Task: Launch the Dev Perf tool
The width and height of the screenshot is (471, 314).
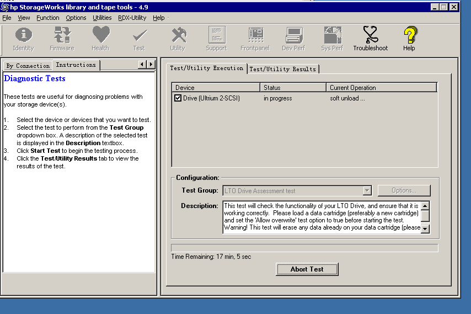Action: click(294, 39)
